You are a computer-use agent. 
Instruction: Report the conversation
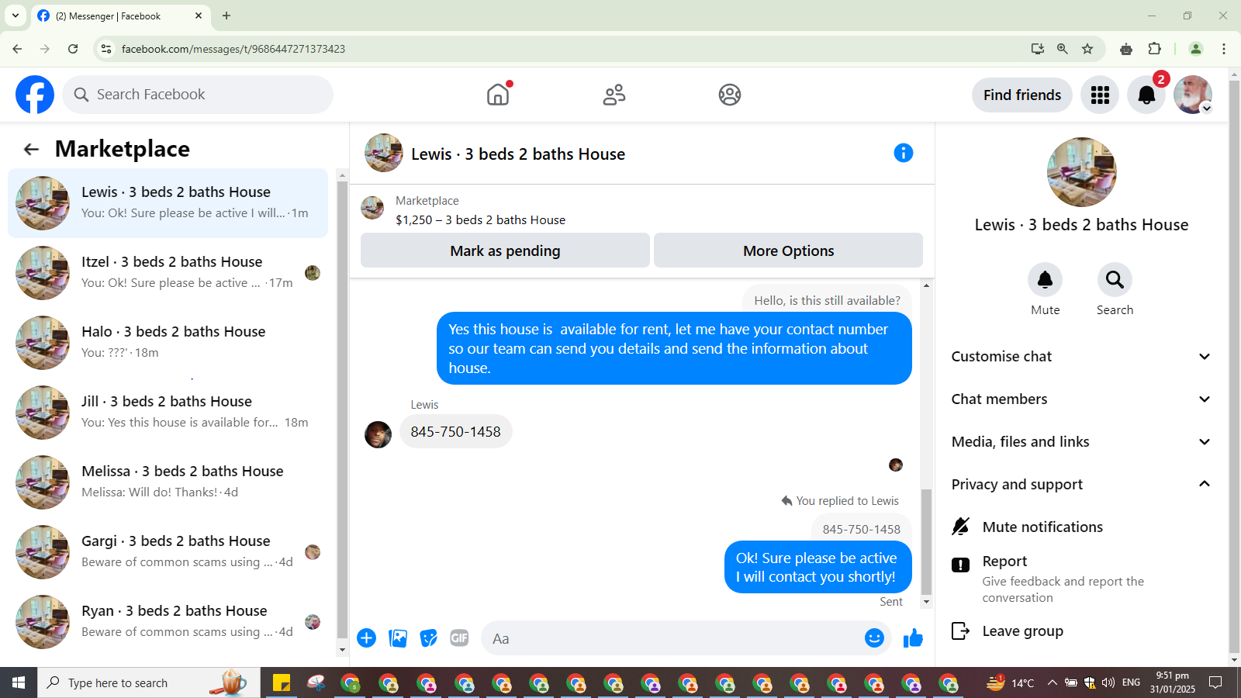point(1080,579)
